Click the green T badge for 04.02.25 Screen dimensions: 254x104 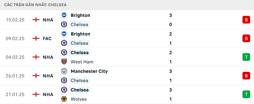pos(246,57)
